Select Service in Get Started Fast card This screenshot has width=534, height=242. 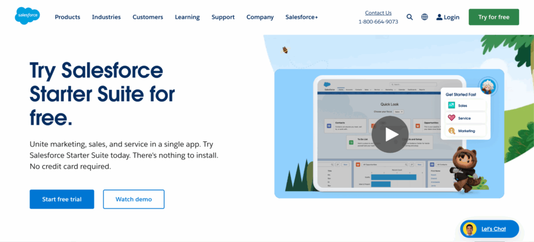466,118
